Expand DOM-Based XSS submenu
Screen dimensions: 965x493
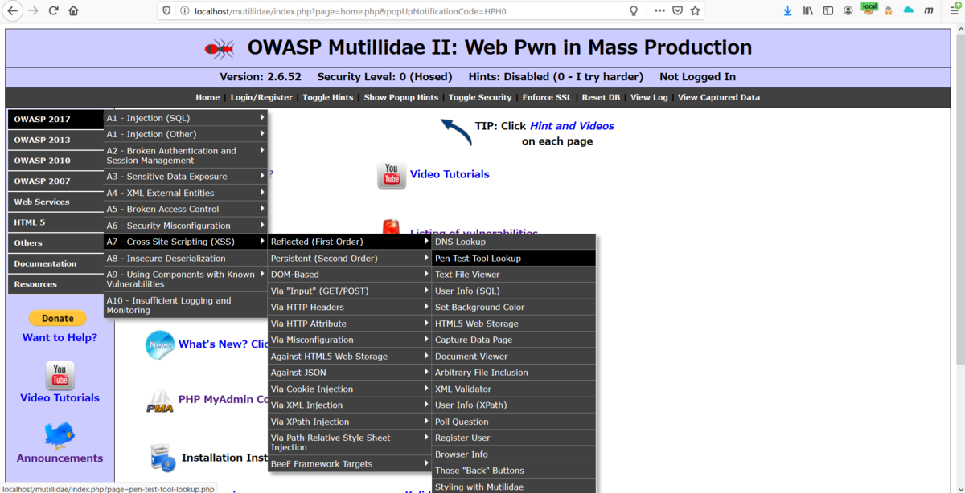click(350, 274)
